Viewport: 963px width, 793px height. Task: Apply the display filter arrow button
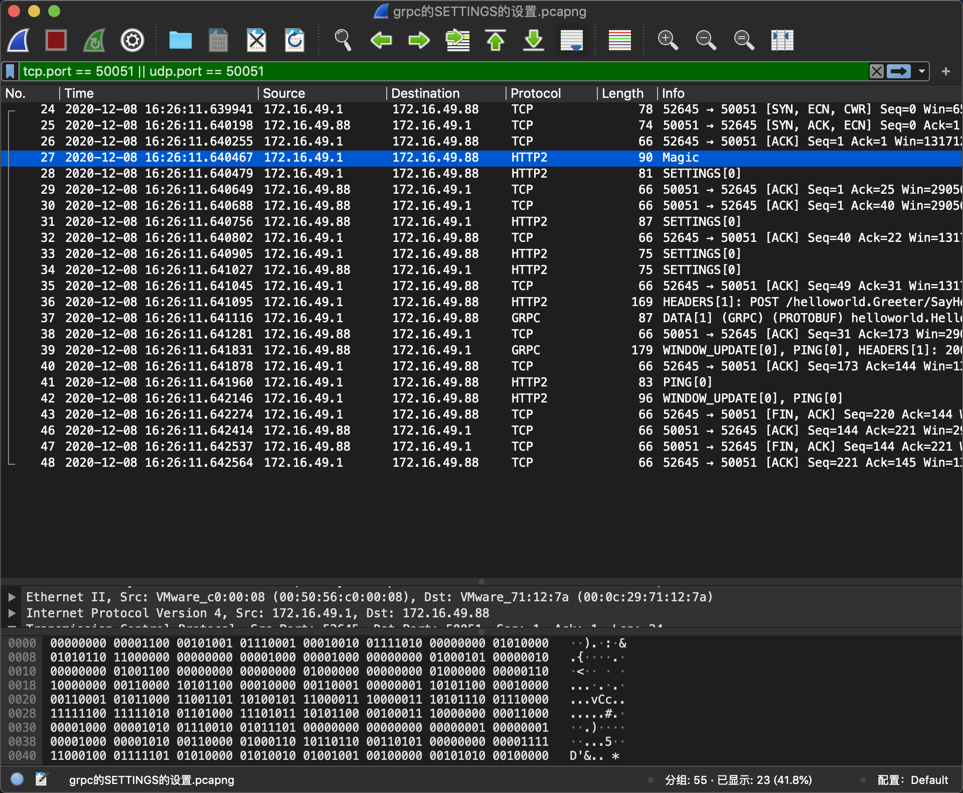(898, 71)
